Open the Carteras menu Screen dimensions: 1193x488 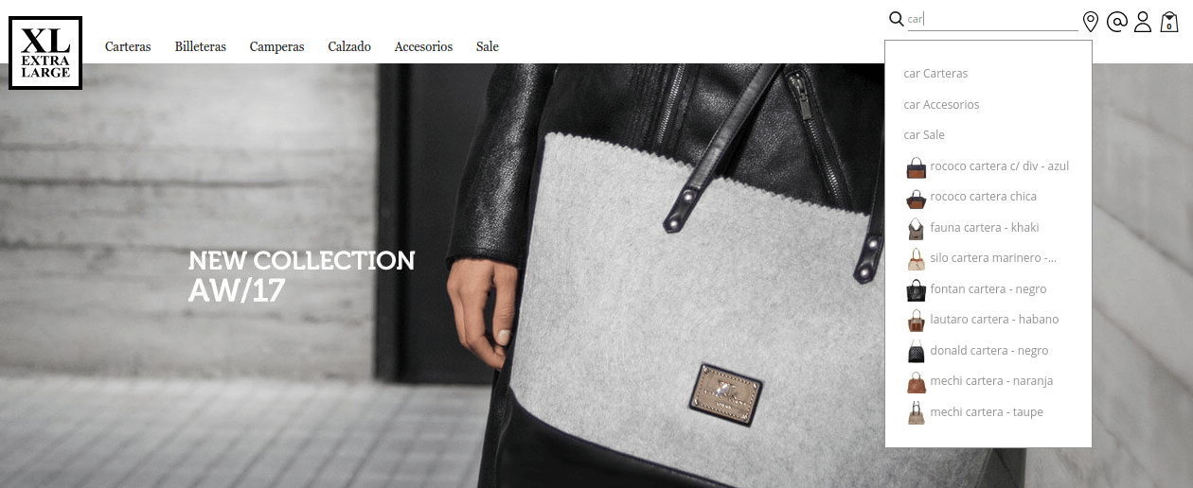pos(128,46)
